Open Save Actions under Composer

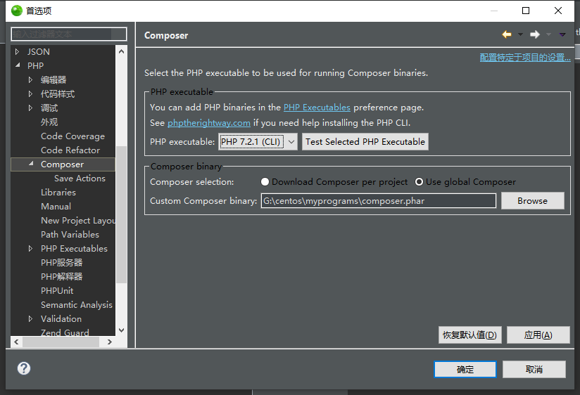point(80,179)
